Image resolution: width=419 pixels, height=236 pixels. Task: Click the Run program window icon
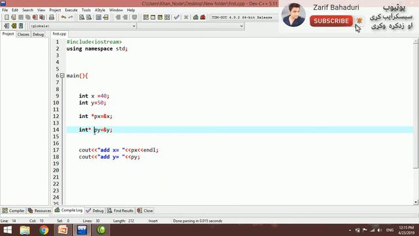coord(153,18)
